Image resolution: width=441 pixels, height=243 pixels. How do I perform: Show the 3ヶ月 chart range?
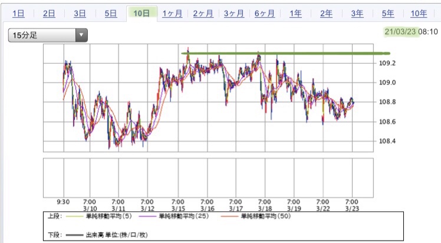pos(233,13)
